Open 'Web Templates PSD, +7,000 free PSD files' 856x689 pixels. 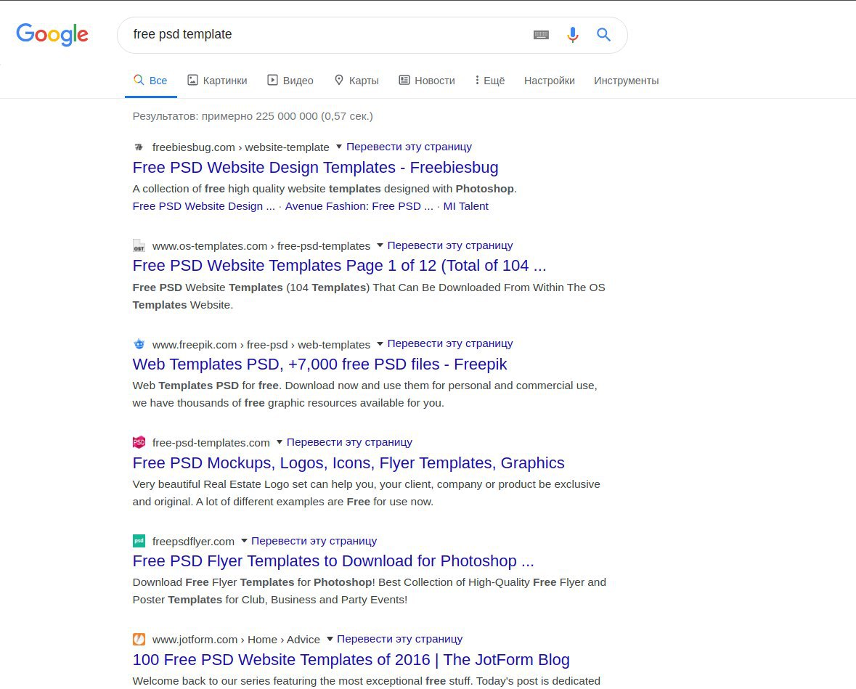point(319,364)
